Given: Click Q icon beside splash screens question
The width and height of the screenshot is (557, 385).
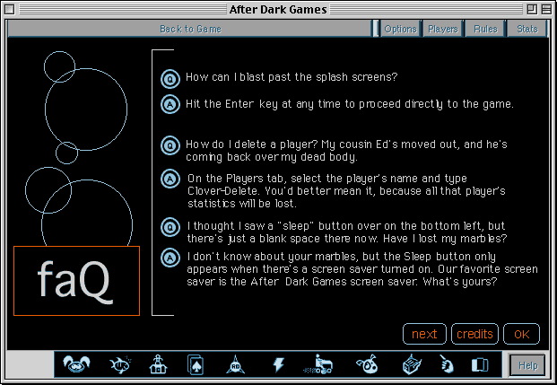Looking at the screenshot, I should (170, 79).
